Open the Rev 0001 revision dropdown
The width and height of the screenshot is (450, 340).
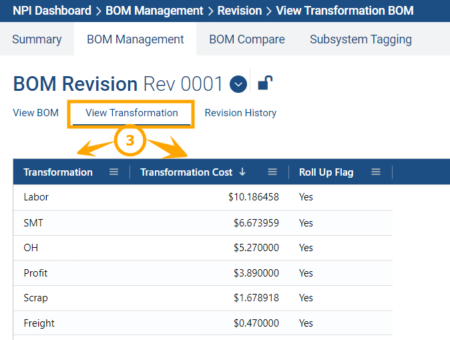pyautogui.click(x=238, y=84)
